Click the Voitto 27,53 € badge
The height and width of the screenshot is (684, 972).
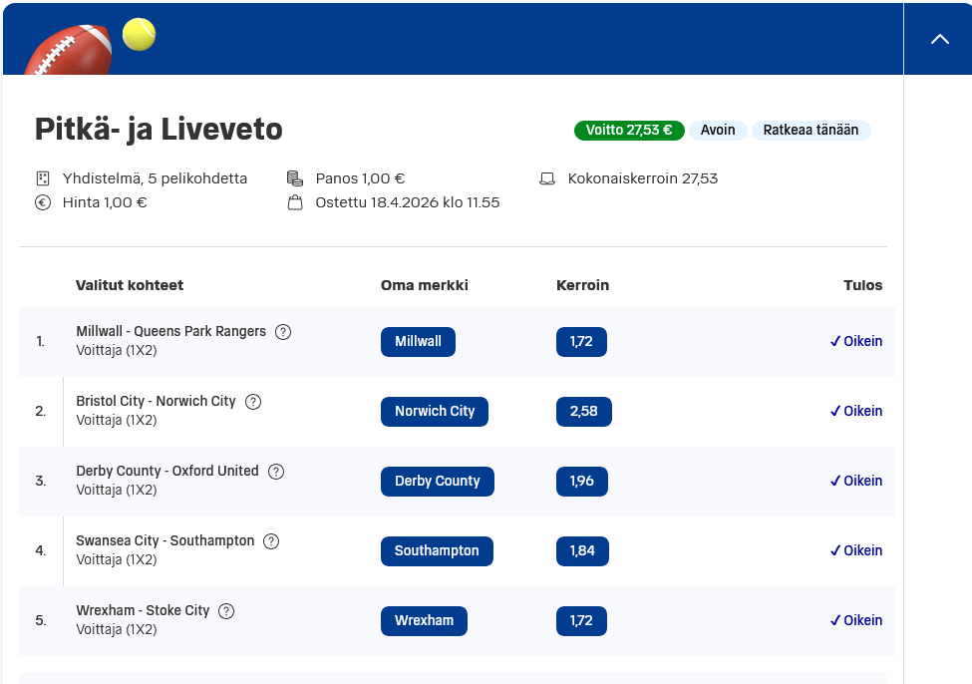629,131
